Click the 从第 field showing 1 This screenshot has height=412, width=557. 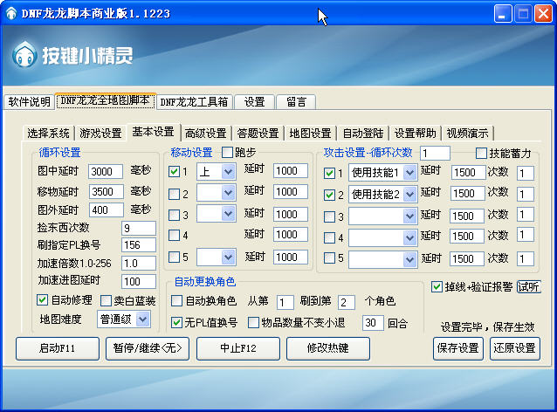pyautogui.click(x=285, y=302)
